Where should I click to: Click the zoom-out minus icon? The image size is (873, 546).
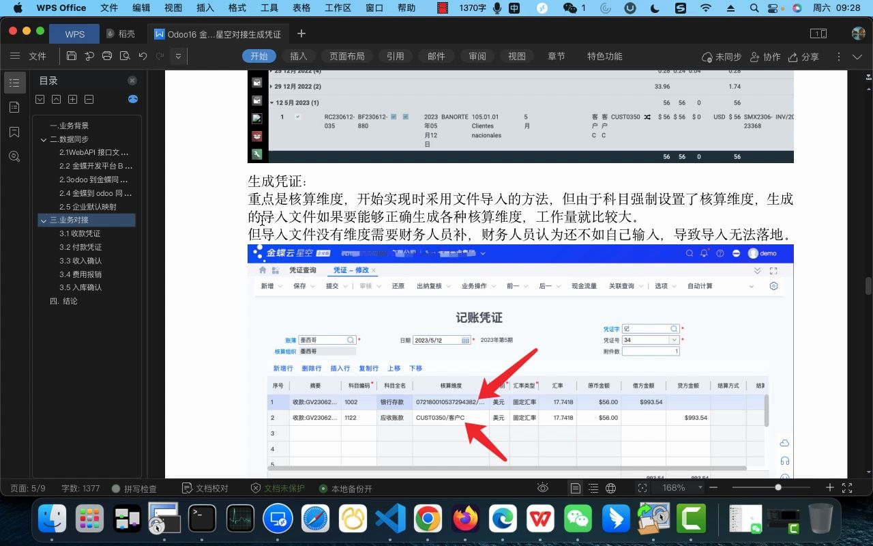tap(713, 488)
